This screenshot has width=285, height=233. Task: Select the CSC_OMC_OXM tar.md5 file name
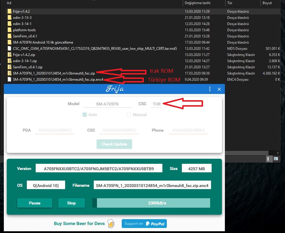pyautogui.click(x=95, y=48)
